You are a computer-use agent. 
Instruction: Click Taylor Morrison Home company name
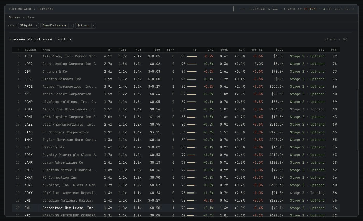point(70,140)
